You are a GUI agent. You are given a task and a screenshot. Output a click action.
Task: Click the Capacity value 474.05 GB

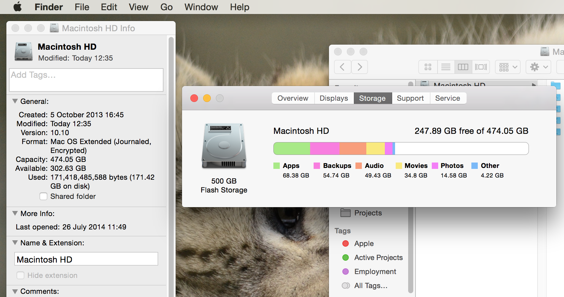68,159
